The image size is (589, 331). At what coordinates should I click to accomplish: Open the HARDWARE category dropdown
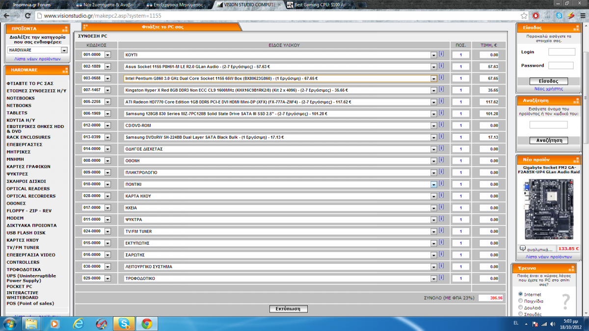tap(38, 50)
